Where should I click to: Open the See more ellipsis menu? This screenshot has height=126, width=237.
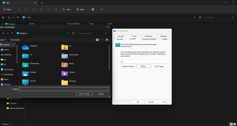point(102,9)
